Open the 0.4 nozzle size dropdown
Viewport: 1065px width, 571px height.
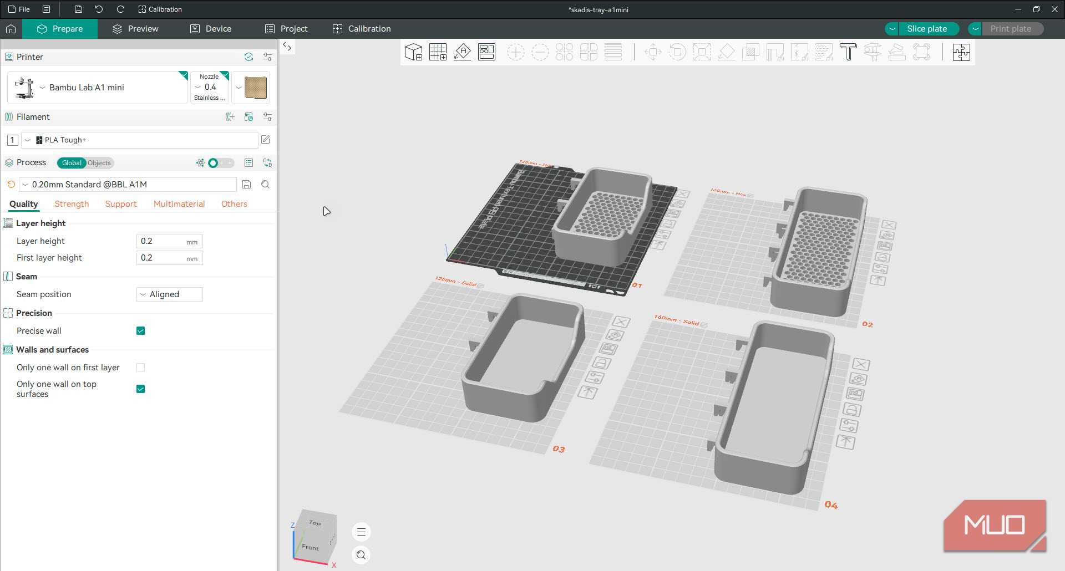pos(210,88)
